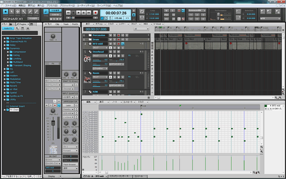Click the global Solo (S) button in Mix module
This screenshot has height=179, width=286.
(173, 11)
